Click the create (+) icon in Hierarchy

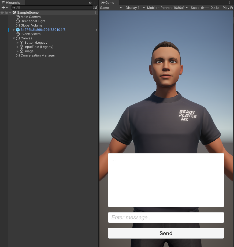(2, 8)
